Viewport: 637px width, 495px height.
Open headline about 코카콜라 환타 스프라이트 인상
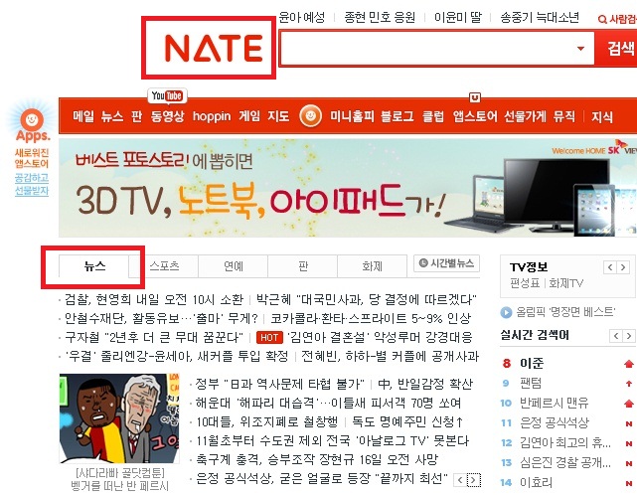(371, 318)
